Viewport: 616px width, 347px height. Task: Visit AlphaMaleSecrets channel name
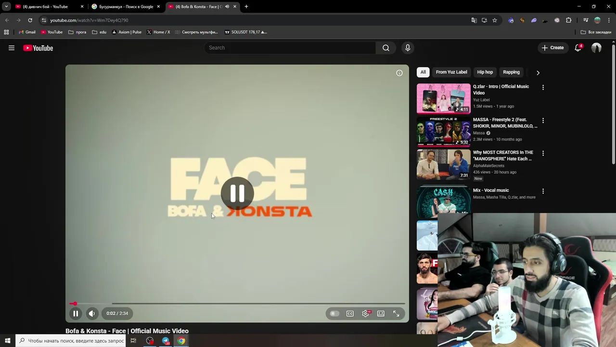point(488,166)
